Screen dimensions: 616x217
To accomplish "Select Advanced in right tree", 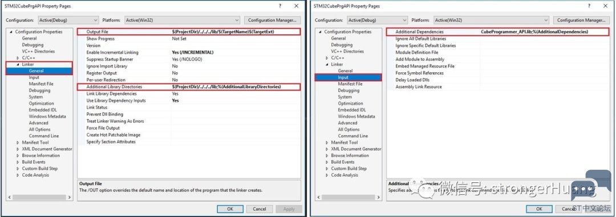I will (x=348, y=123).
